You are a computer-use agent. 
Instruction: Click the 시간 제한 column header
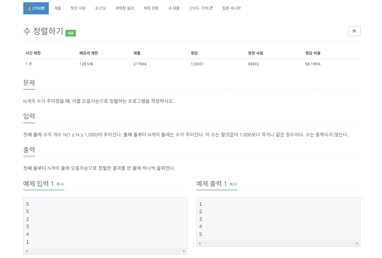[33, 53]
